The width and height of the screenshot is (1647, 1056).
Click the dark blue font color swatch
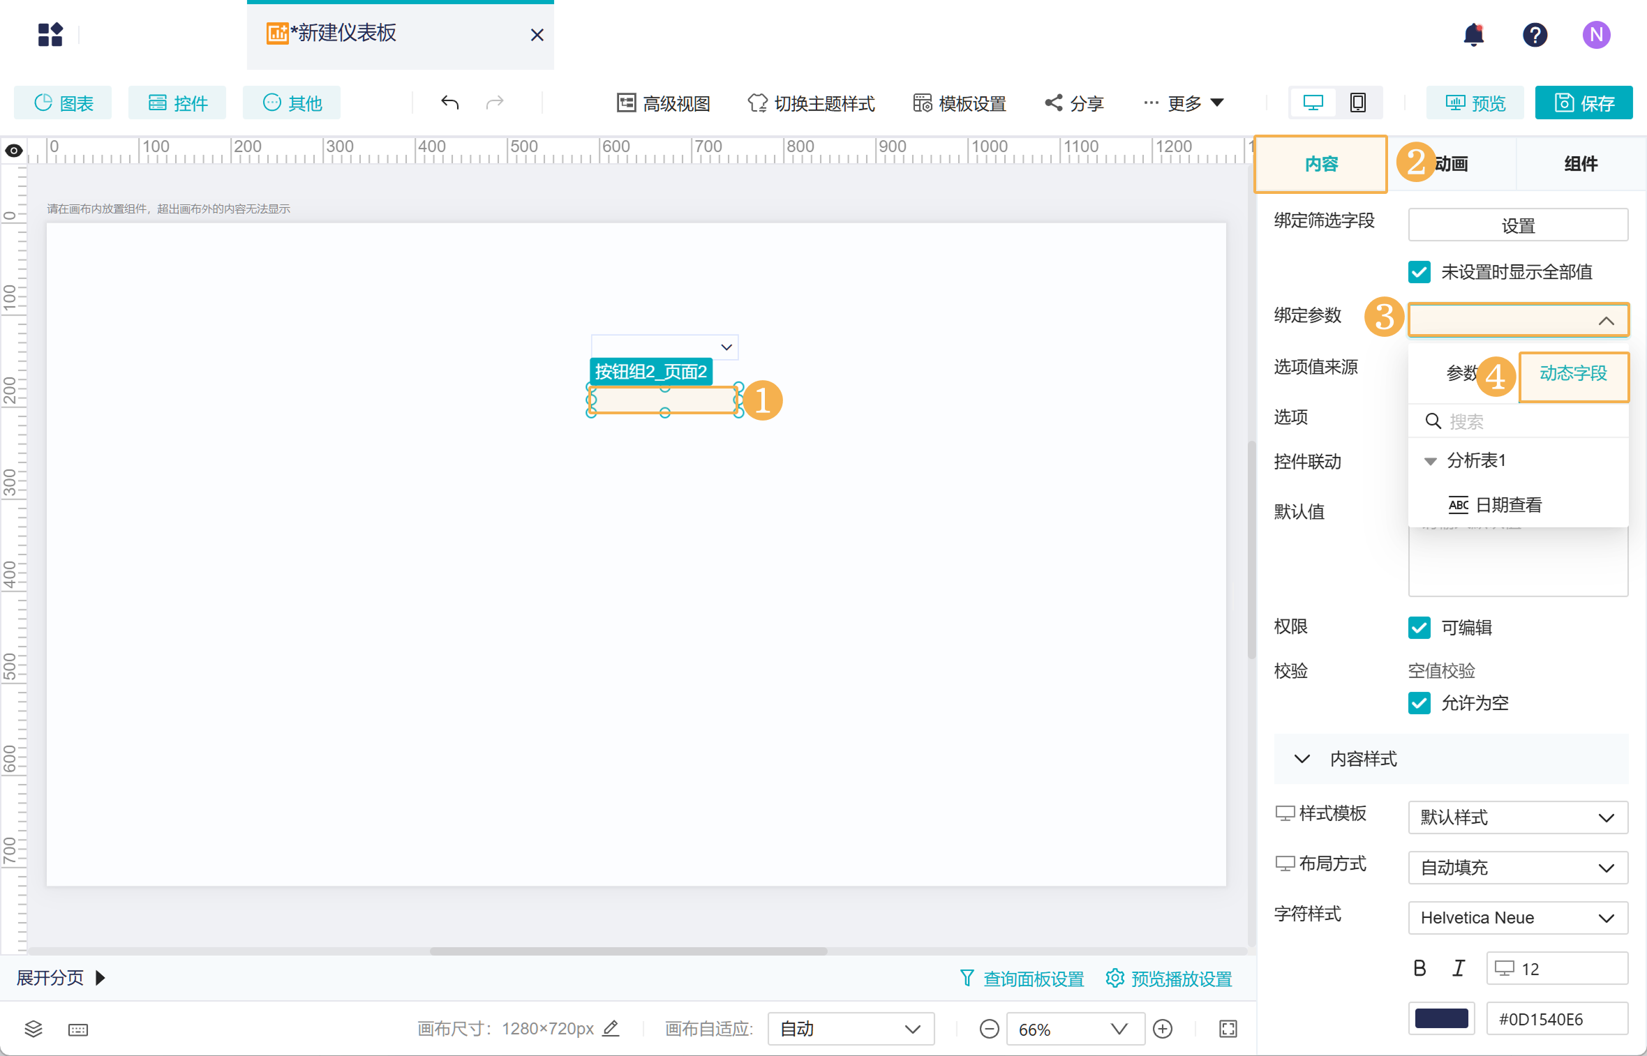[x=1441, y=1019]
